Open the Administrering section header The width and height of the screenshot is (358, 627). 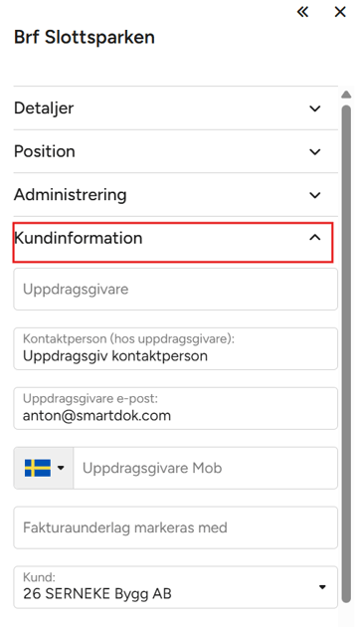click(x=176, y=195)
